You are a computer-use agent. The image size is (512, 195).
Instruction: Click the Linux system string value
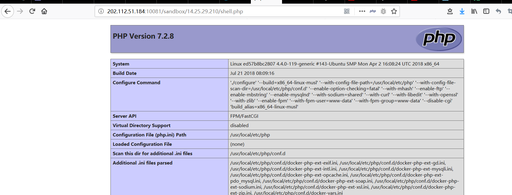click(335, 64)
